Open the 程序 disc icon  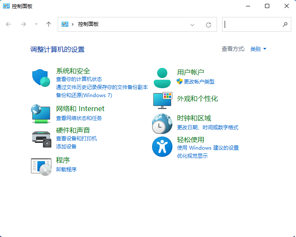coord(41,167)
